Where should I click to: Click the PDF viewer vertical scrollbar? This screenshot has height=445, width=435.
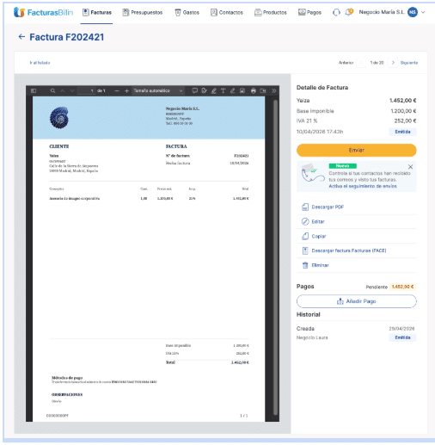tap(275, 256)
